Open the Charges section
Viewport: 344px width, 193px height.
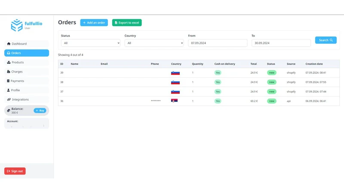coord(27,72)
